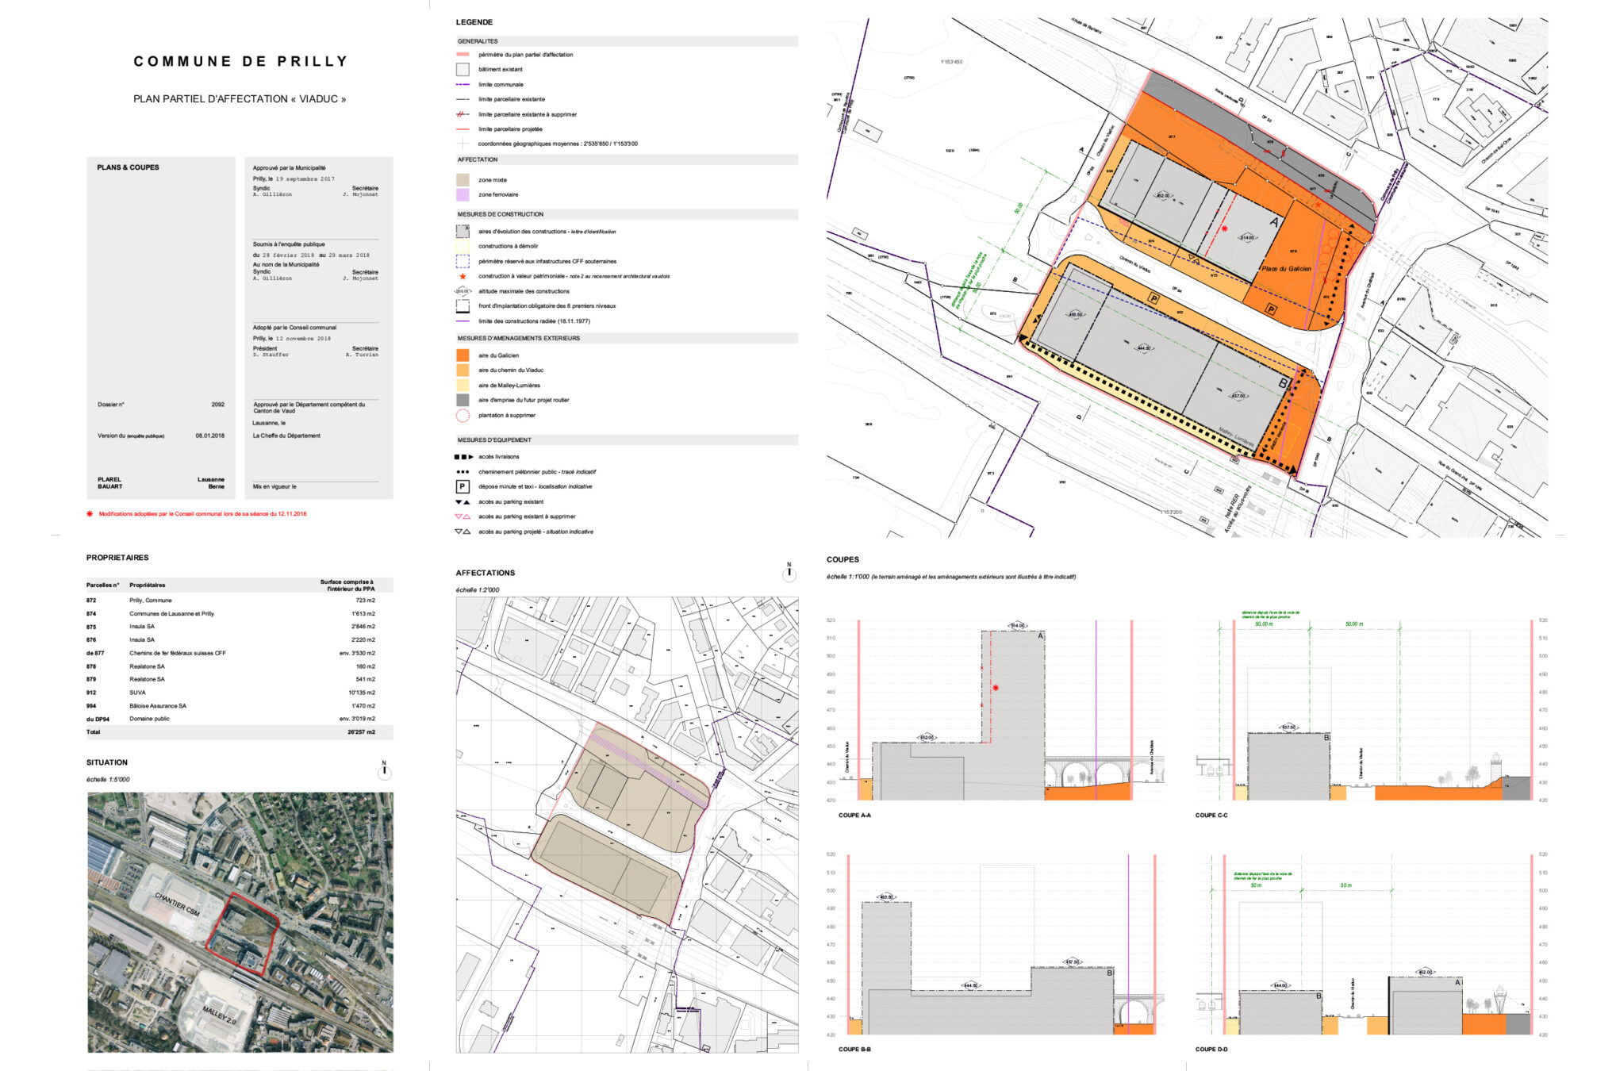Click the limite des constructions radiée purple line symbol
This screenshot has height=1071, width=1616.
(463, 321)
